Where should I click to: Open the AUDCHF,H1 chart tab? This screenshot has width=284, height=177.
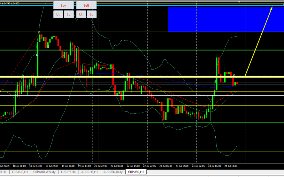(x=90, y=172)
